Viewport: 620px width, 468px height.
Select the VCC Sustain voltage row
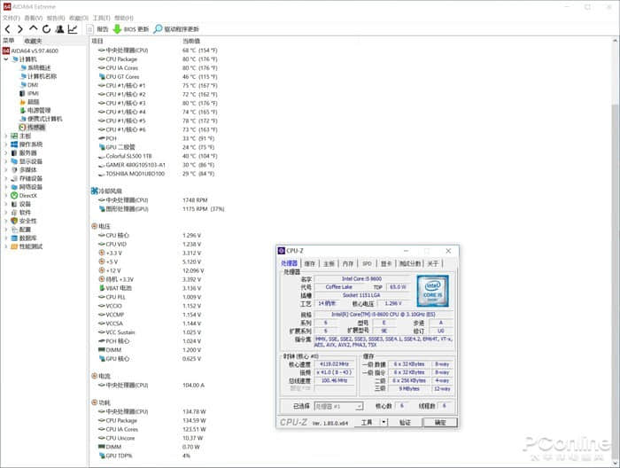pos(150,332)
